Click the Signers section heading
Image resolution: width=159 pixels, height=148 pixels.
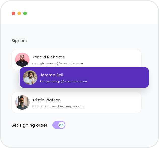click(19, 41)
